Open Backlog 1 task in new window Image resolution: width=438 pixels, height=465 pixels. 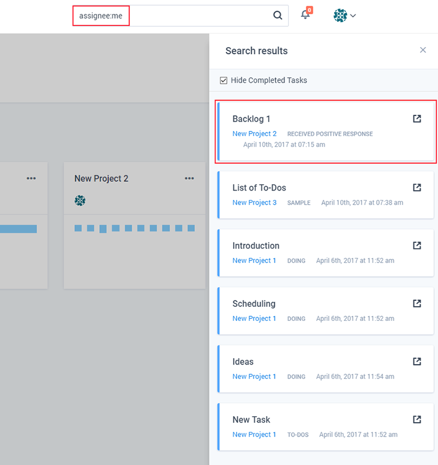click(417, 119)
